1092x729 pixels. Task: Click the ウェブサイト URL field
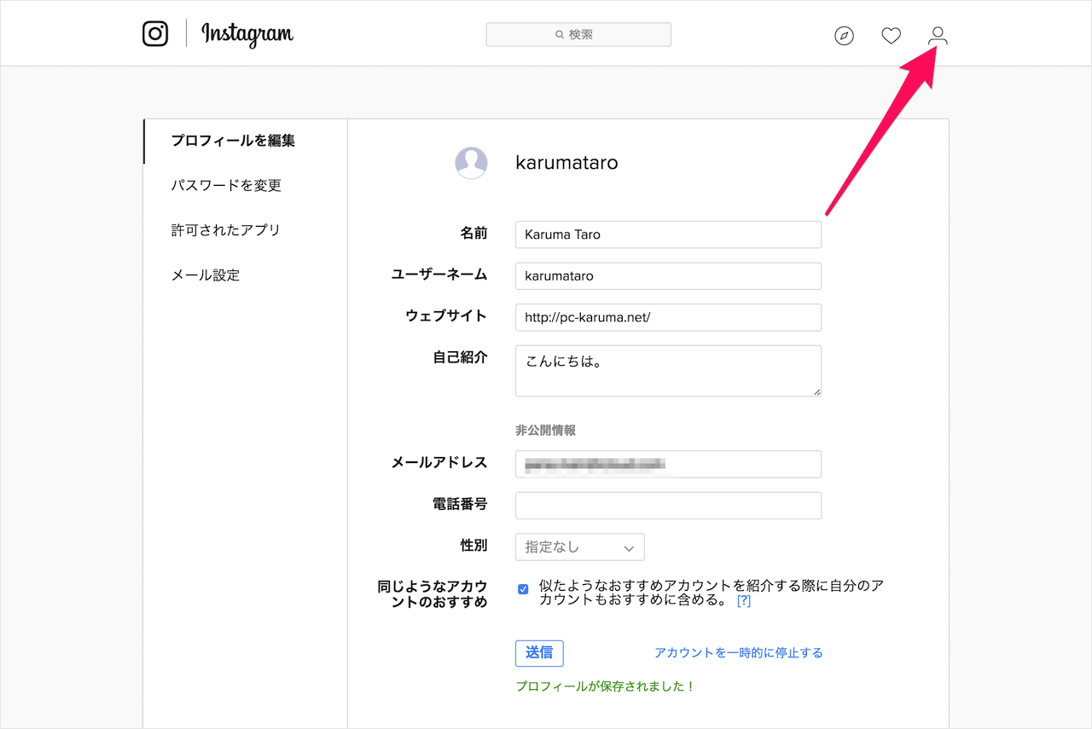coord(668,317)
